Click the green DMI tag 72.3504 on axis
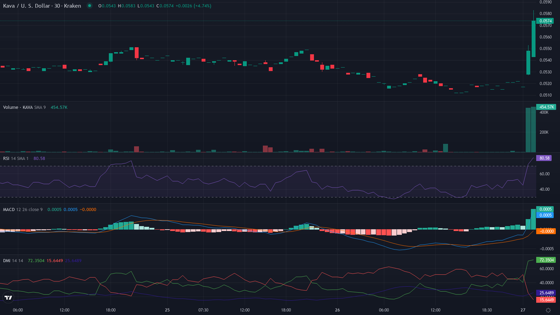 (546, 260)
